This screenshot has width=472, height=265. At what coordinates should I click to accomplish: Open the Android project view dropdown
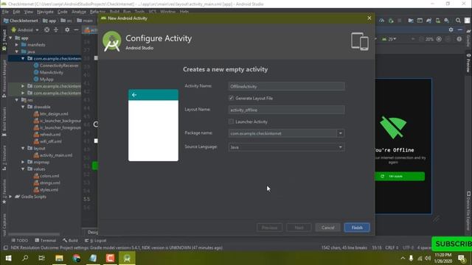[25, 29]
